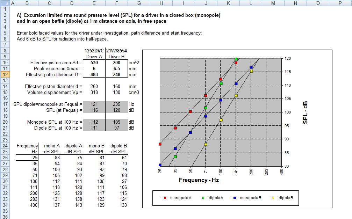Select the Driver A piston area cell 530
The image size is (352, 219).
[x=94, y=63]
